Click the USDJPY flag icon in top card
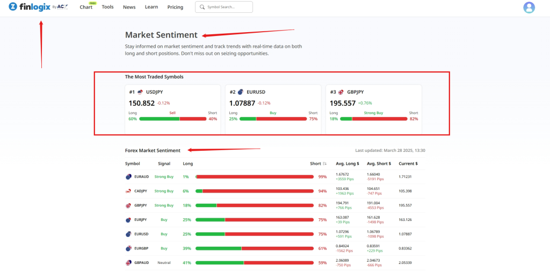 pyautogui.click(x=140, y=92)
